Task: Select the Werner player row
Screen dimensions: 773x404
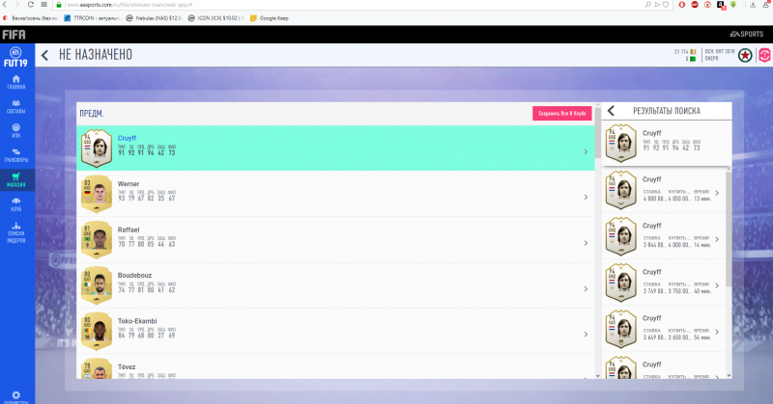Action: coord(335,194)
